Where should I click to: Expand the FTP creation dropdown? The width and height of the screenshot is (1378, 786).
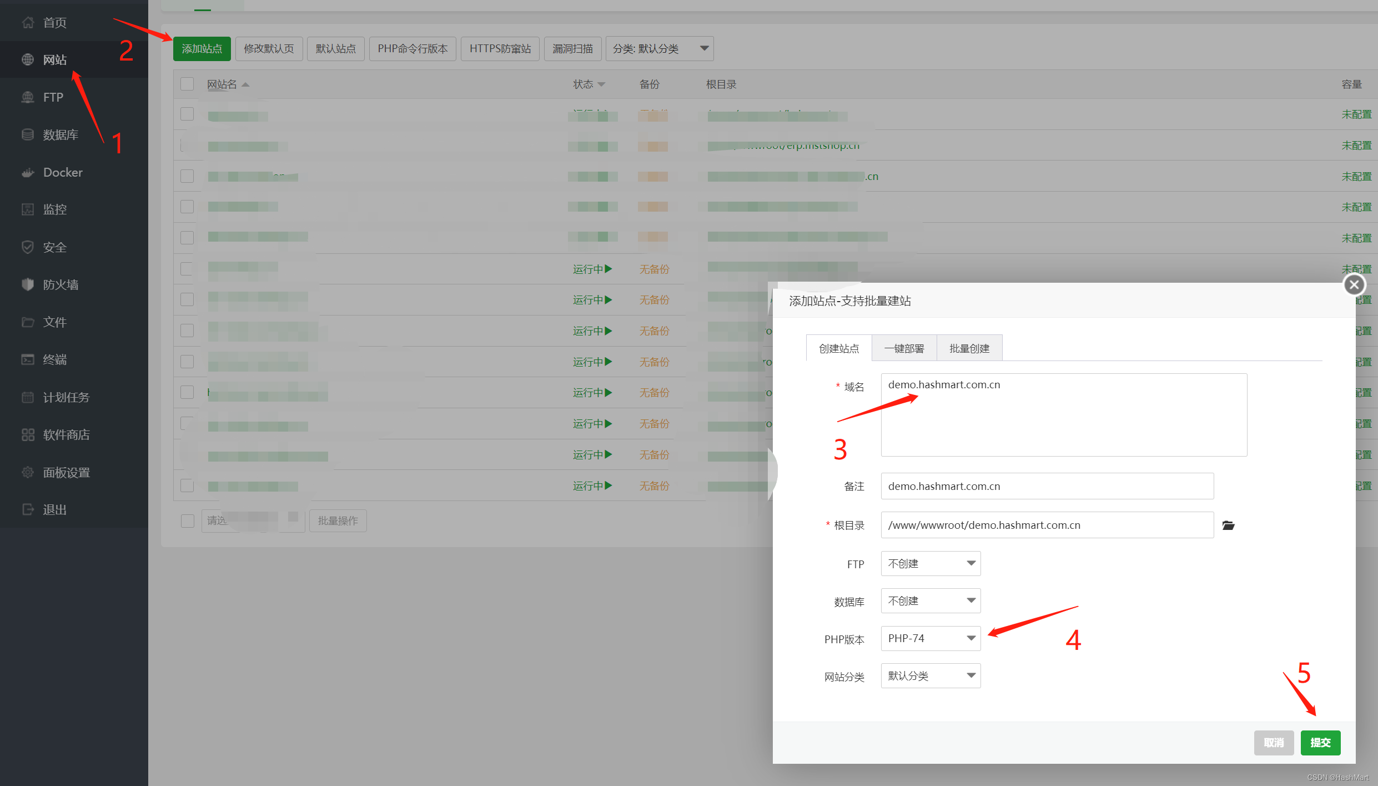tap(931, 563)
